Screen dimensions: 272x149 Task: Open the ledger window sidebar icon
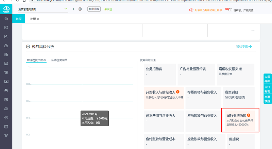tap(6, 82)
